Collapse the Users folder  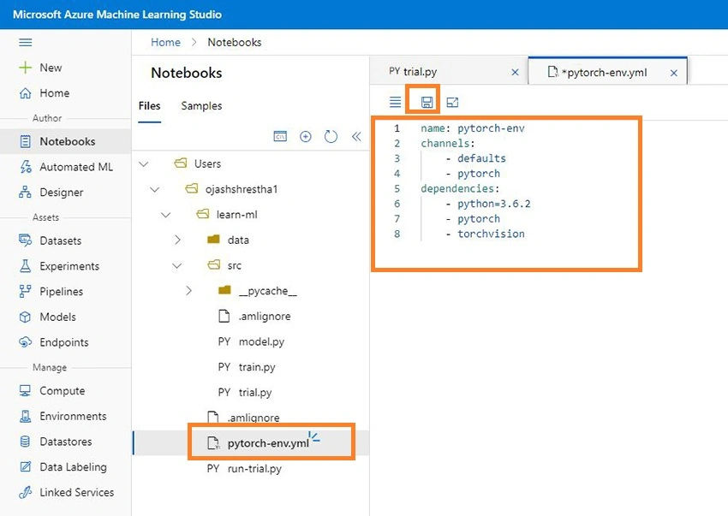pos(144,163)
